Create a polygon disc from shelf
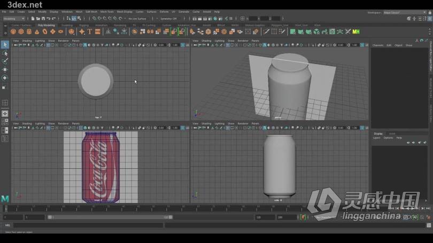 [61, 32]
